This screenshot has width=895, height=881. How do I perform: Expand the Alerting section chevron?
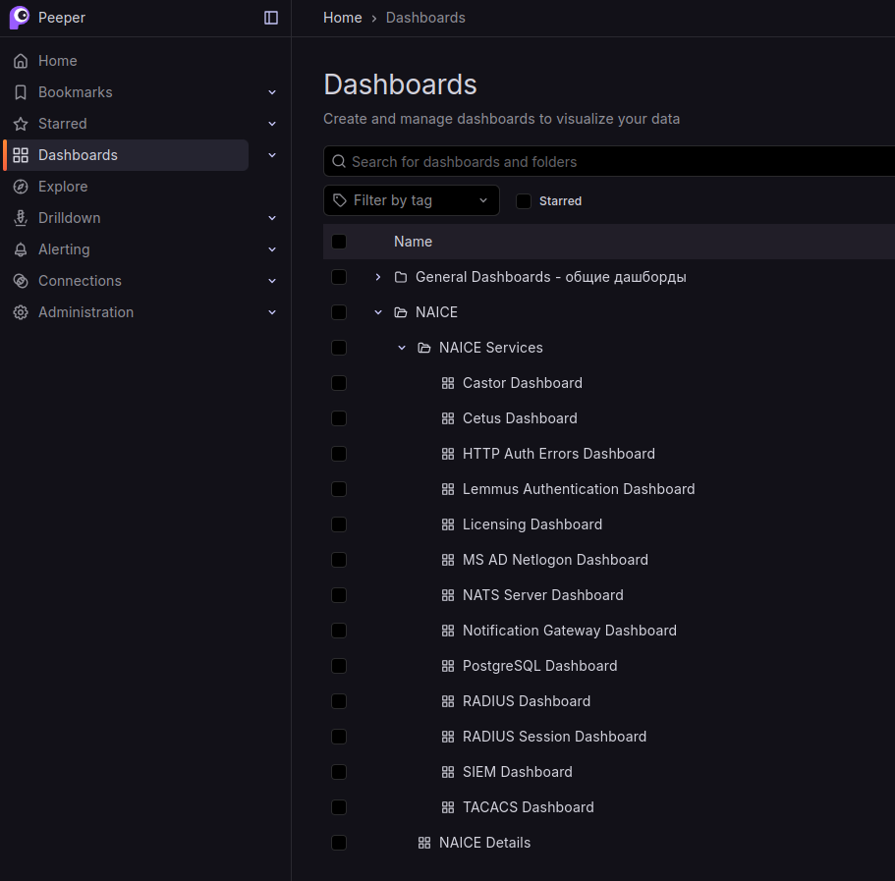click(272, 249)
